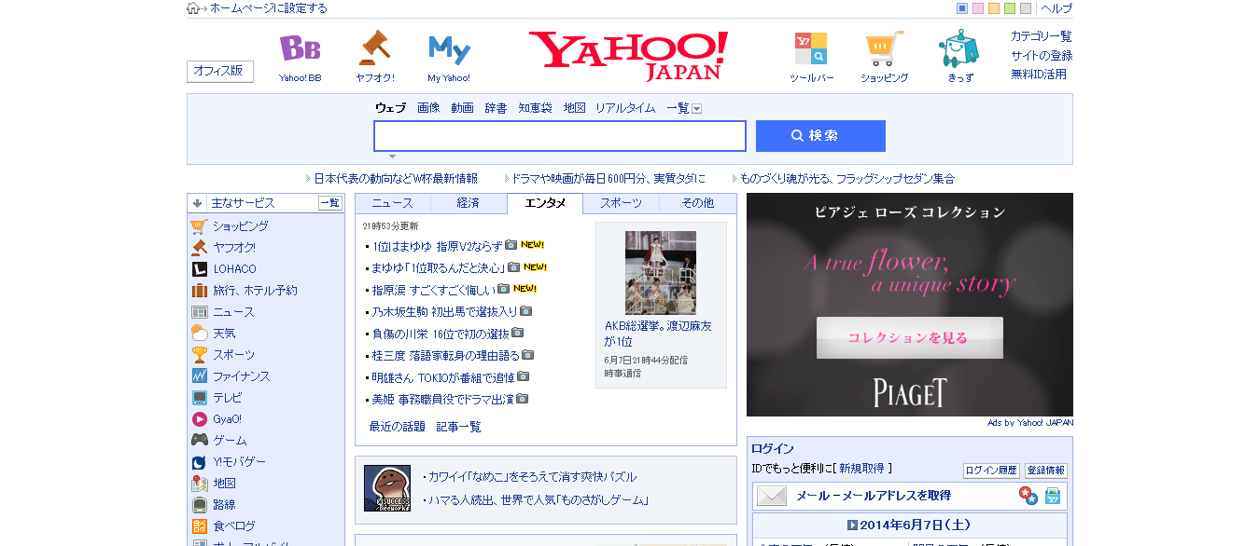
Task: Click the ログイン履歴 button
Action: 991,471
